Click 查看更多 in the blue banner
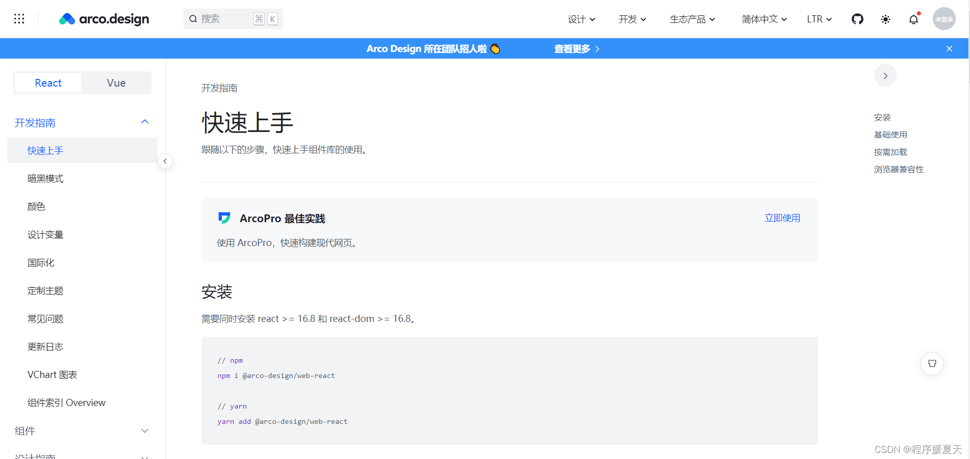Screen dimensions: 970x459 click(x=572, y=48)
